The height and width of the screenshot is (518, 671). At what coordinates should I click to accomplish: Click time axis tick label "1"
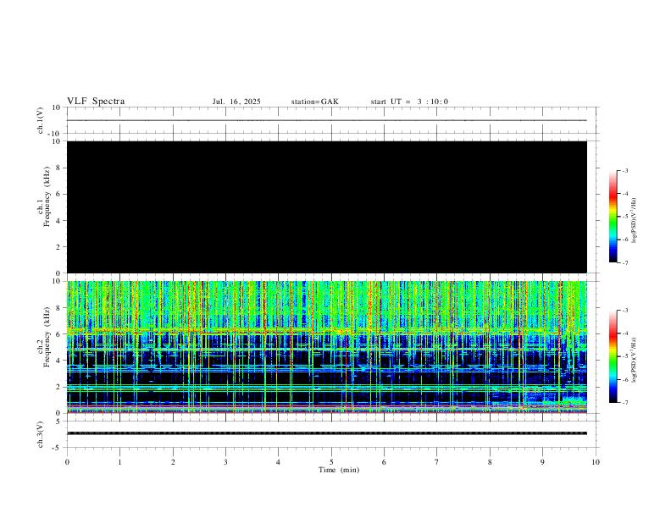point(119,462)
